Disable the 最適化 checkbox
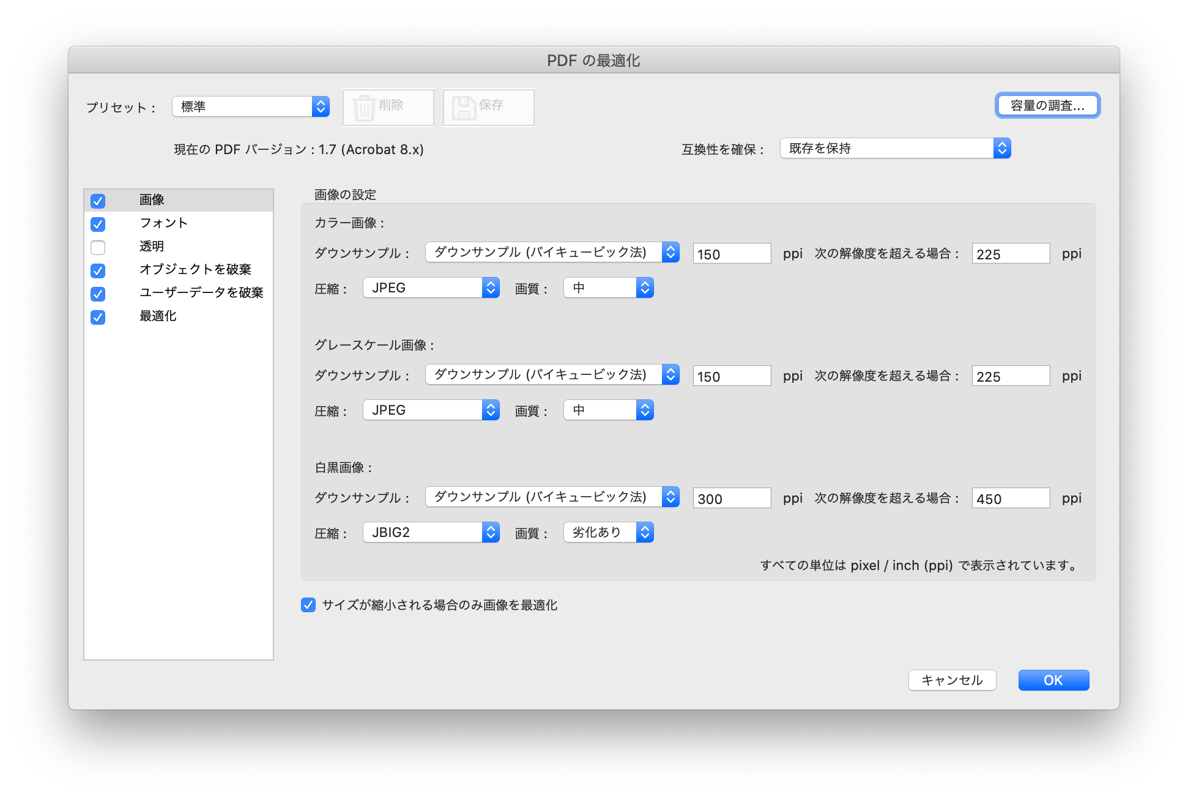1188x800 pixels. tap(98, 317)
